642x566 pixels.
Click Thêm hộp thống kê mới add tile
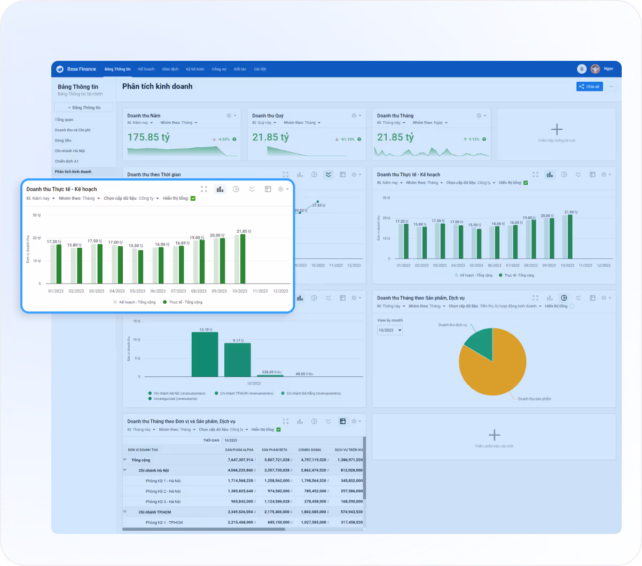point(557,134)
